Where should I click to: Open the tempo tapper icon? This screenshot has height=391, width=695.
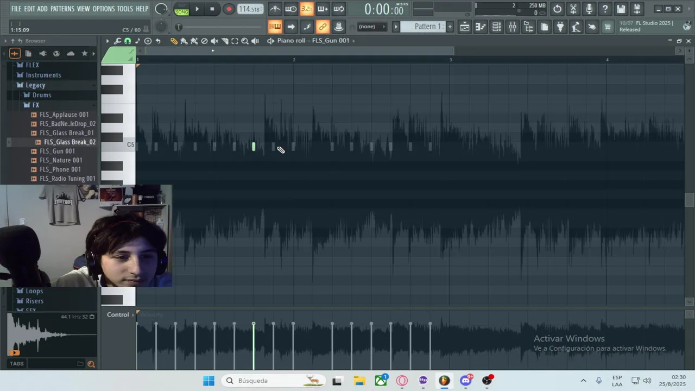(x=576, y=27)
